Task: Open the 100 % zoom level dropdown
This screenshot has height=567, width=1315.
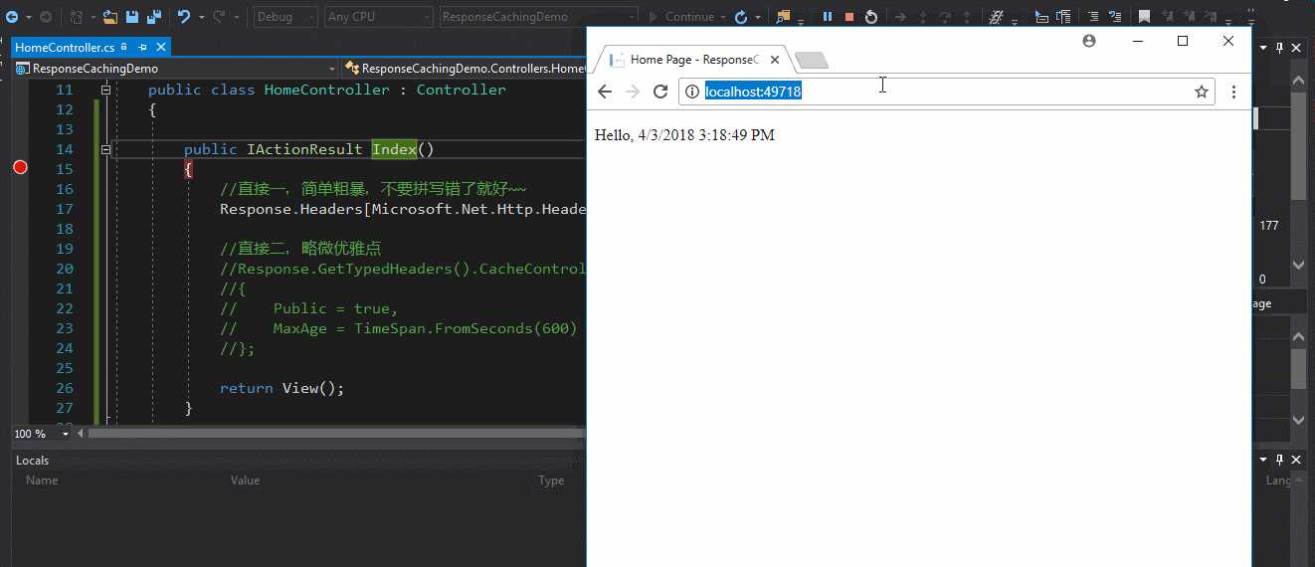Action: tap(42, 434)
